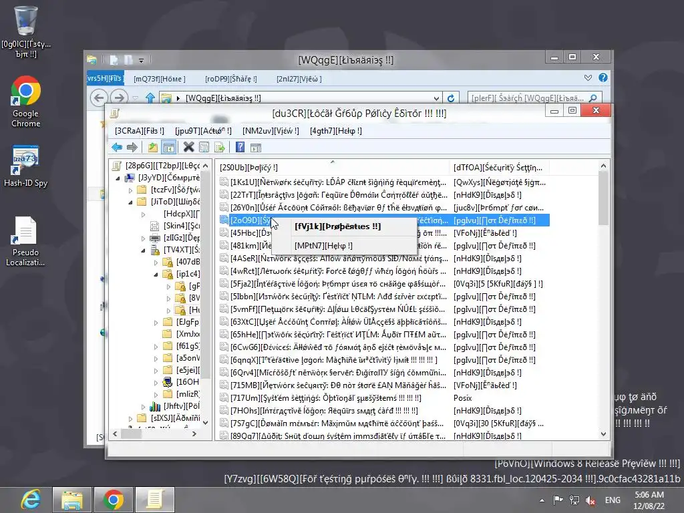Viewport: 684px width, 513px height.
Task: Open the Explorer address bar dropdown arrow
Action: 436,98
